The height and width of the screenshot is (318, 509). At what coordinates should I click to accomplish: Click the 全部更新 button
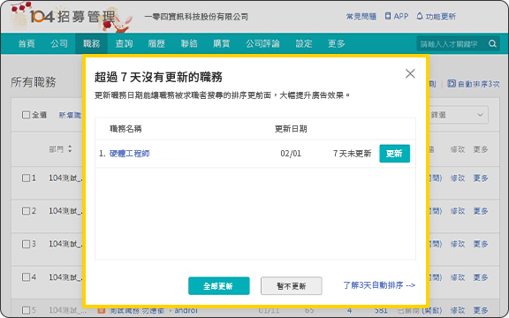(x=219, y=286)
